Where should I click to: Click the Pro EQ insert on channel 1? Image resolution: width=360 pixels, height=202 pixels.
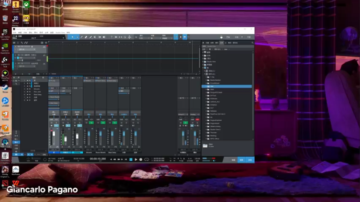click(x=54, y=81)
